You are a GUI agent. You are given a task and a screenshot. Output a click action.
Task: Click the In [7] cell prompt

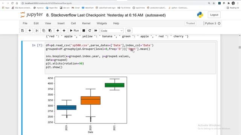tap(38, 45)
